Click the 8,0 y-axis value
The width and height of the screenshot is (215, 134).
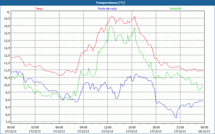click(x=8, y=114)
